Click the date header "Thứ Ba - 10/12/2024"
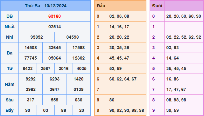This screenshot has height=116, width=204. (46, 6)
